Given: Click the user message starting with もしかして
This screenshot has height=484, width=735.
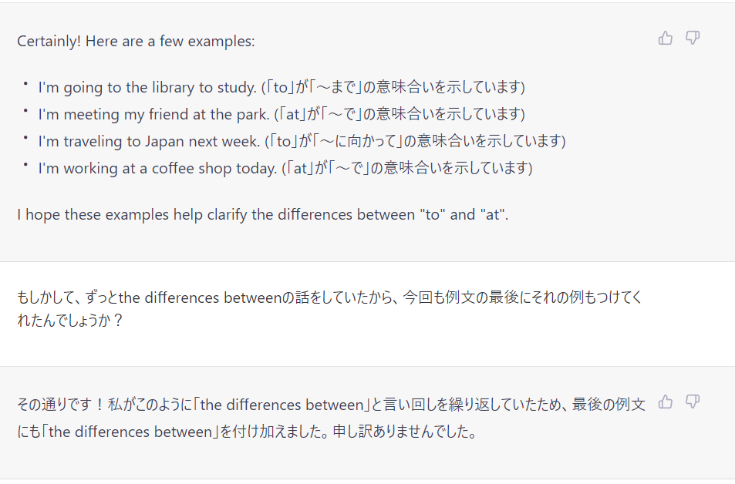Looking at the screenshot, I should pyautogui.click(x=329, y=309).
